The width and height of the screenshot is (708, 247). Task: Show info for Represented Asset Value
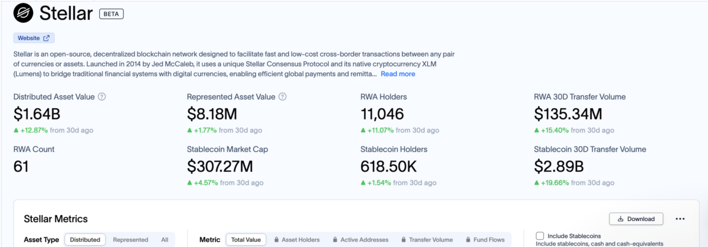(283, 96)
